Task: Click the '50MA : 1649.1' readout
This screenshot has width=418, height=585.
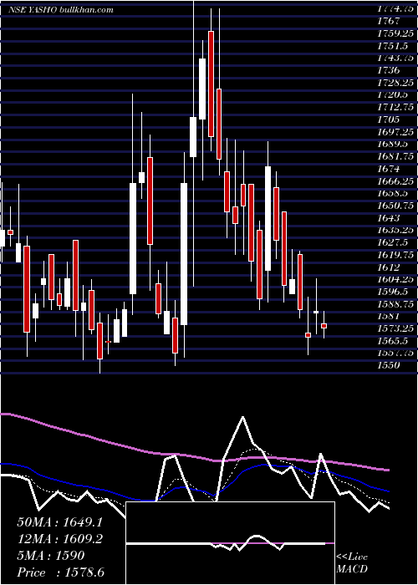Action: coord(59,522)
